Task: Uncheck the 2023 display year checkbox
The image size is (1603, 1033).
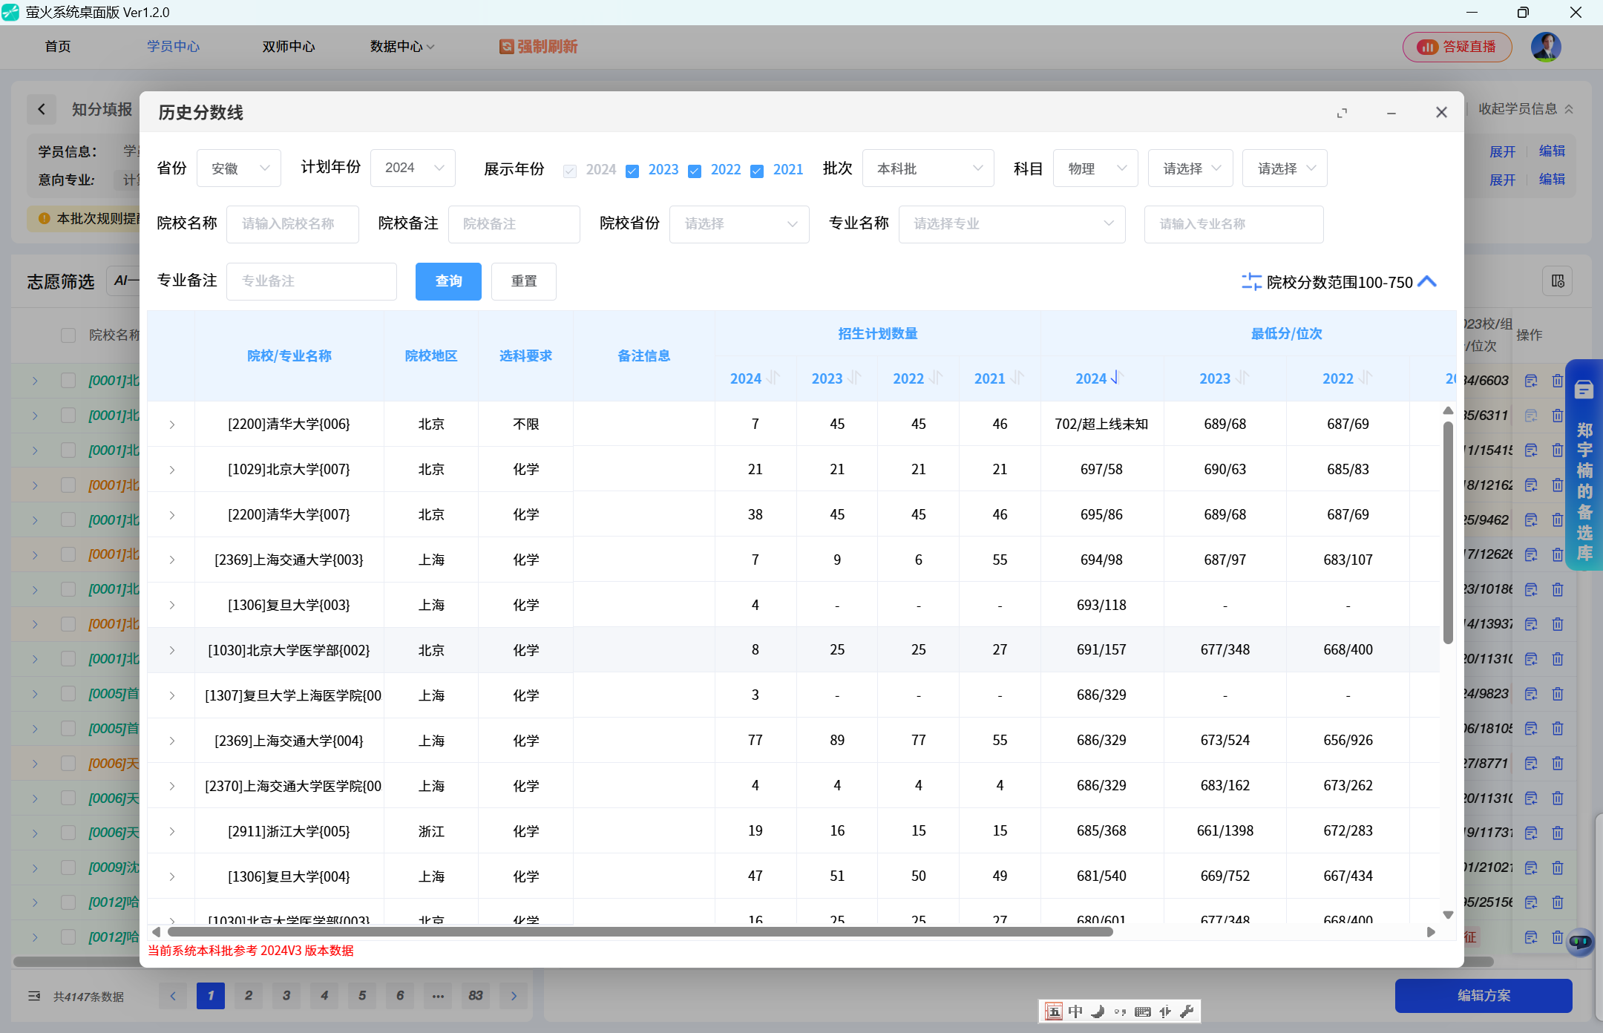Action: (x=632, y=171)
